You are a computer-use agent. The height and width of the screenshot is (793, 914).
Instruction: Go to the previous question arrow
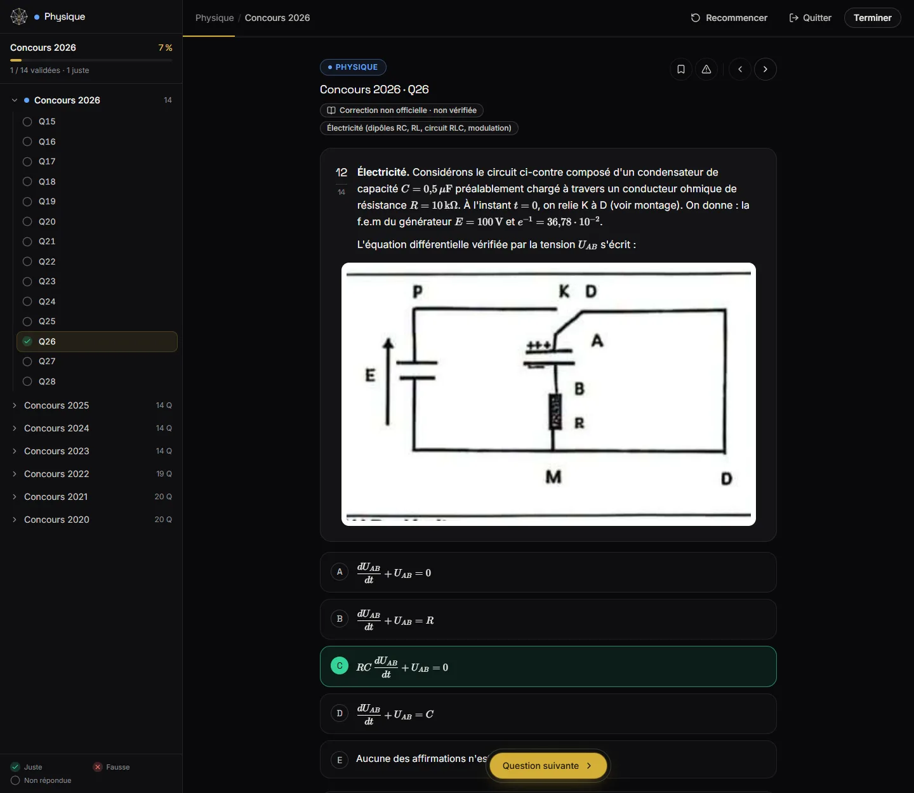coord(740,69)
